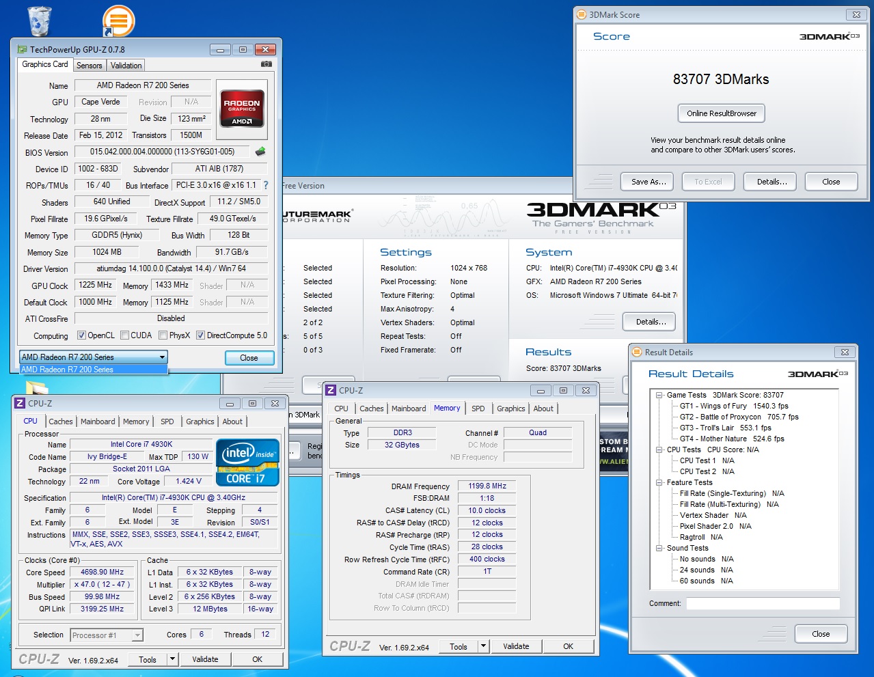The height and width of the screenshot is (677, 874).
Task: Click the CPU-Z processor window title icon
Action: pos(20,403)
